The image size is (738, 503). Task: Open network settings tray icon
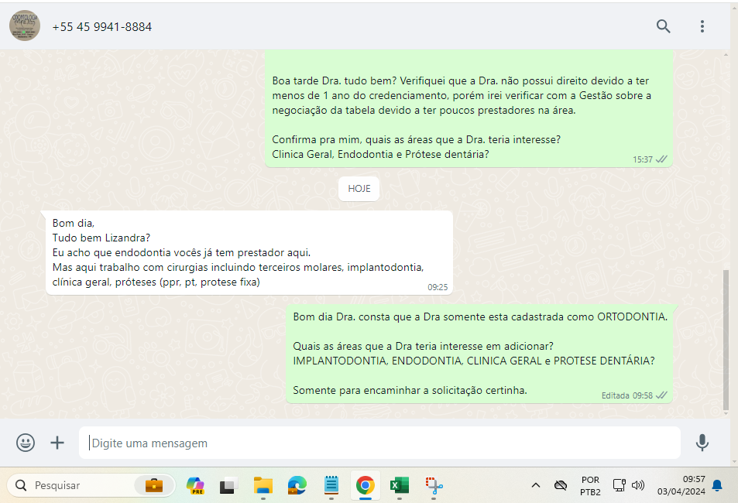[619, 485]
